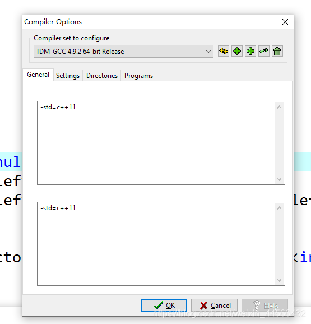Click the yellow find-and-auto-configure compilers icon
The width and height of the screenshot is (311, 324).
tap(224, 51)
